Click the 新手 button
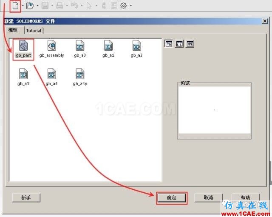Viewport: 272px width, 217px height. coord(26,198)
